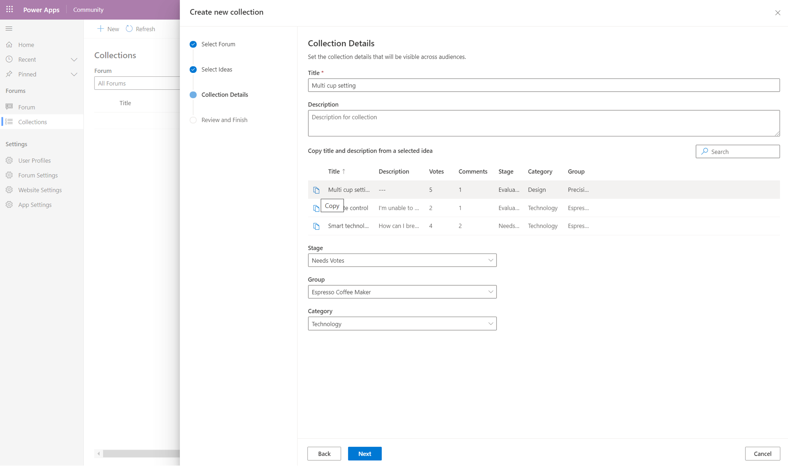Toggle the Review and Finish radio button
This screenshot has width=788, height=467.
pos(194,120)
